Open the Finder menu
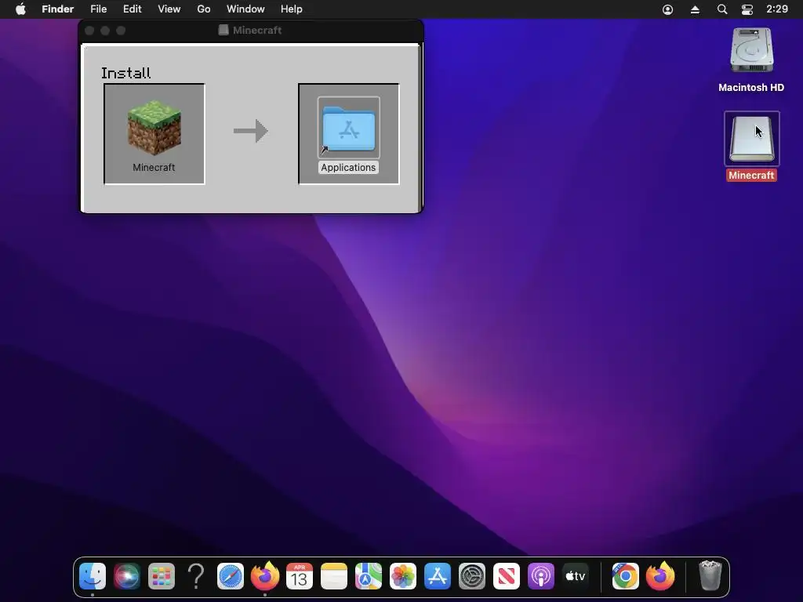 point(58,9)
